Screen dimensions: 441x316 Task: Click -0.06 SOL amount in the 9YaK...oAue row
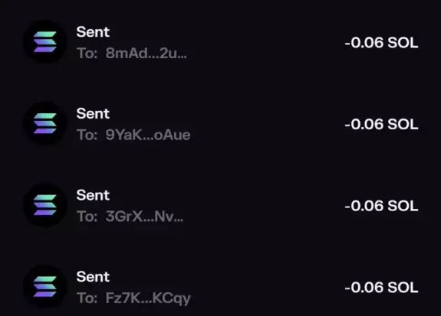381,124
